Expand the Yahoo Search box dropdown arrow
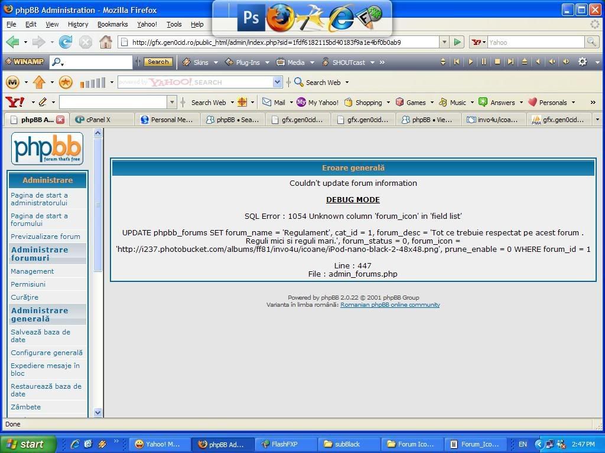Viewport: 605px width, 453px height. click(277, 82)
